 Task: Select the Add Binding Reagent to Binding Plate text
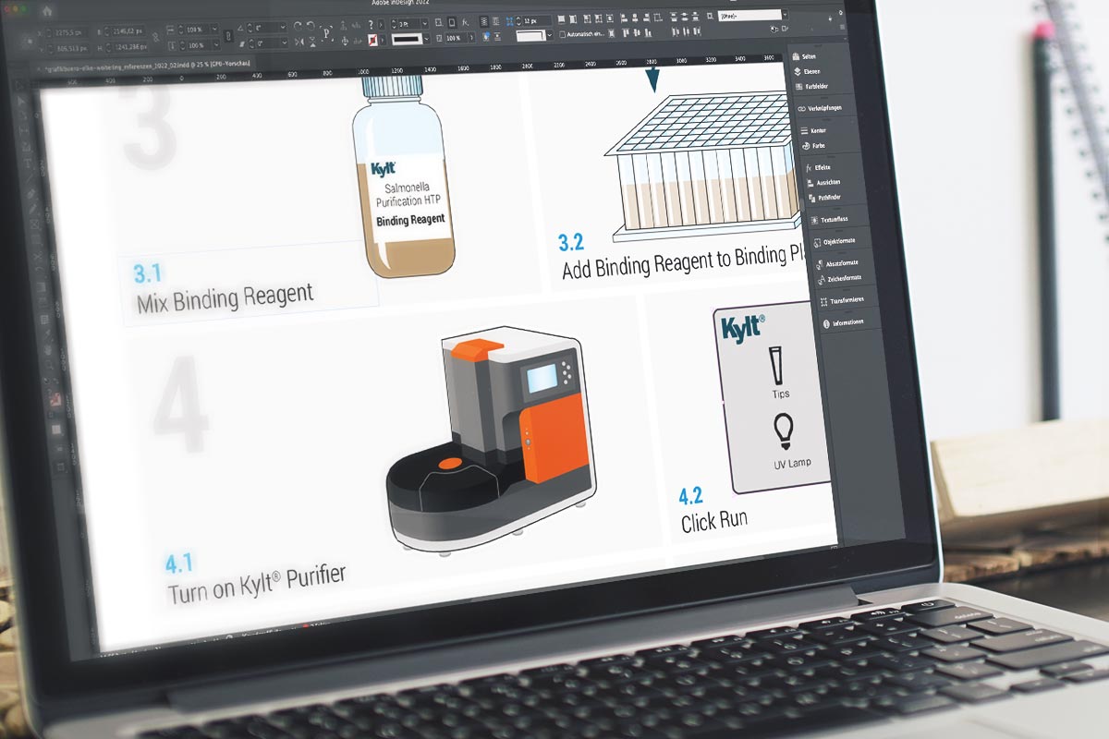click(x=685, y=260)
